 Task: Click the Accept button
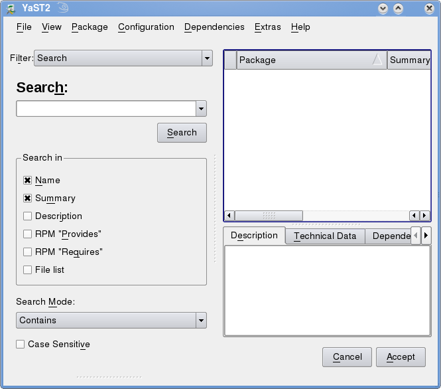pyautogui.click(x=401, y=357)
